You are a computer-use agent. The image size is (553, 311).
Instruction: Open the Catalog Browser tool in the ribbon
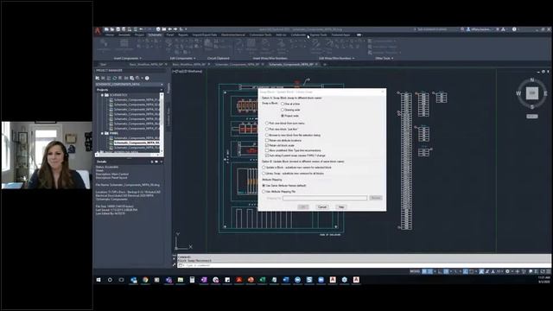coord(124,46)
